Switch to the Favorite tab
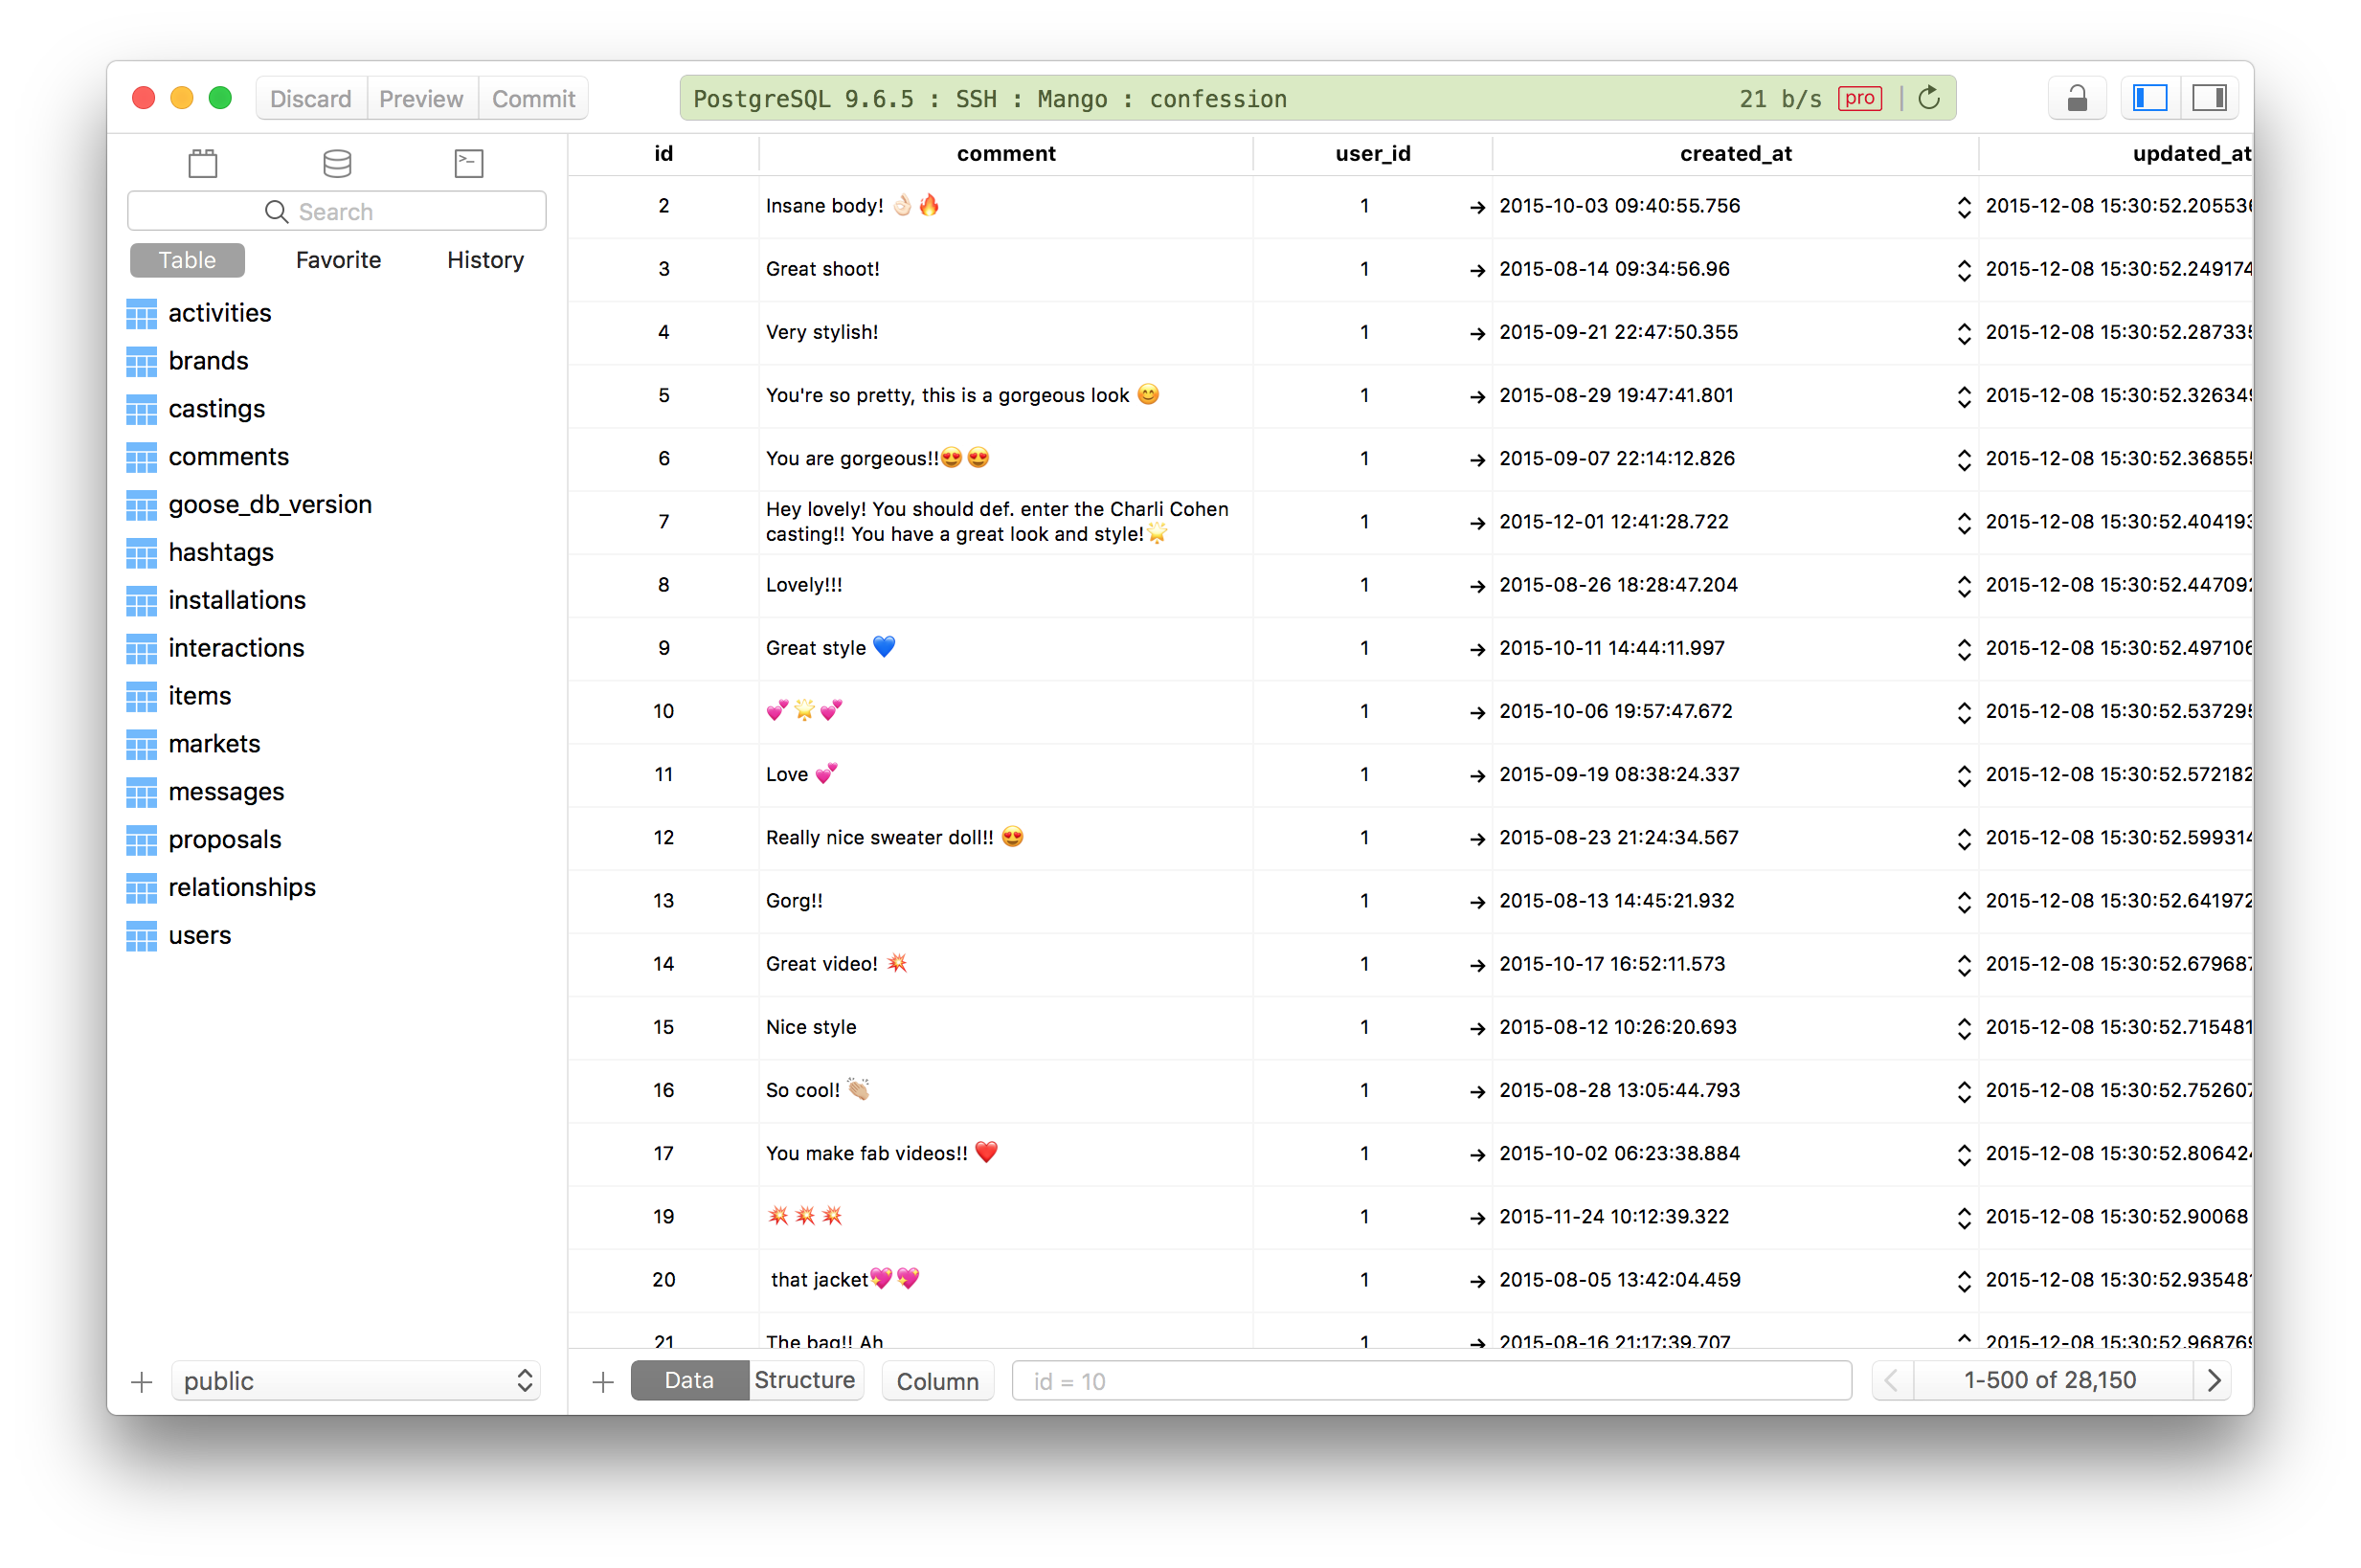2361x1568 pixels. (338, 260)
